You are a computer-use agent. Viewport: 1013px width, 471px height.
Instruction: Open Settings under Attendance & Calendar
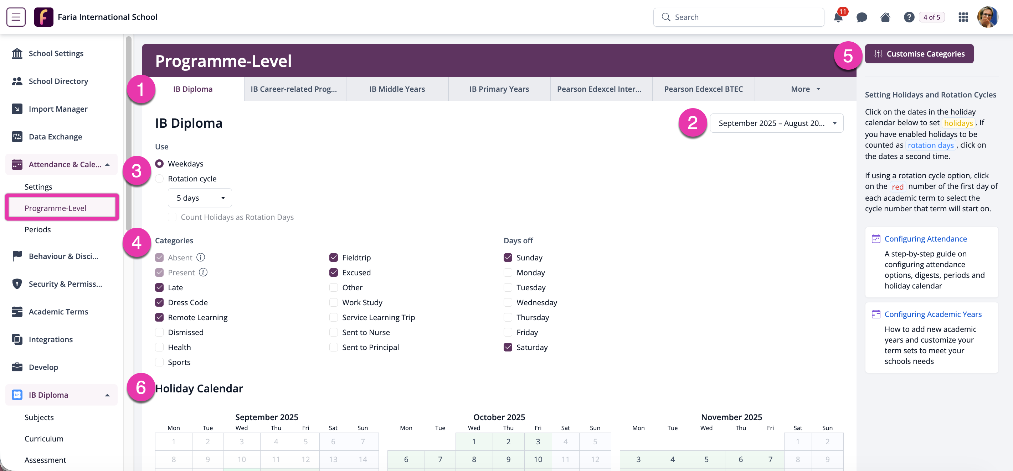point(38,187)
